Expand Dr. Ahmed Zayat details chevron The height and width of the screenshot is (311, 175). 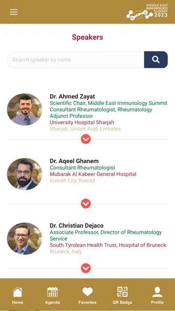pos(86,139)
